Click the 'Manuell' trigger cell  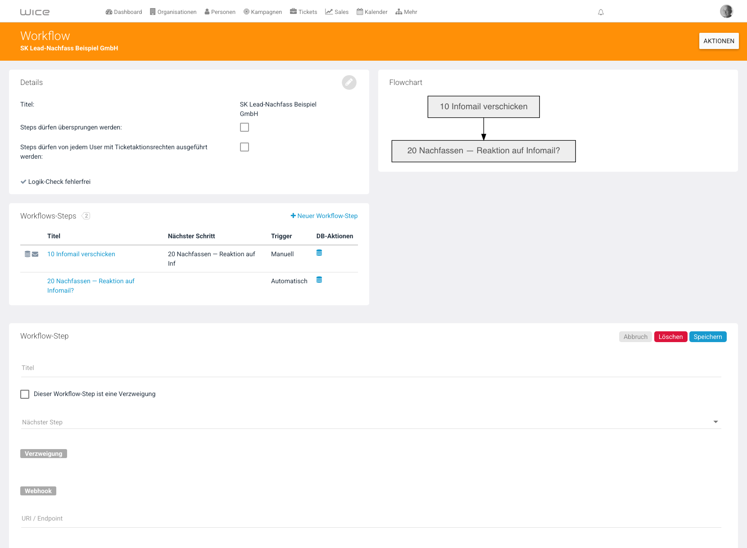point(282,254)
